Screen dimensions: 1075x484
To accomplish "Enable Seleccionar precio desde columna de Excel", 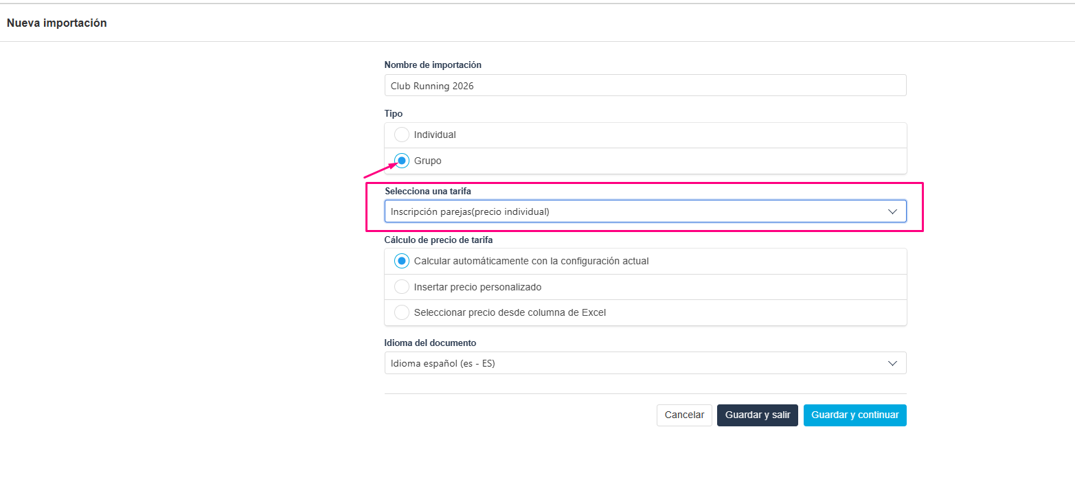I will pyautogui.click(x=402, y=312).
